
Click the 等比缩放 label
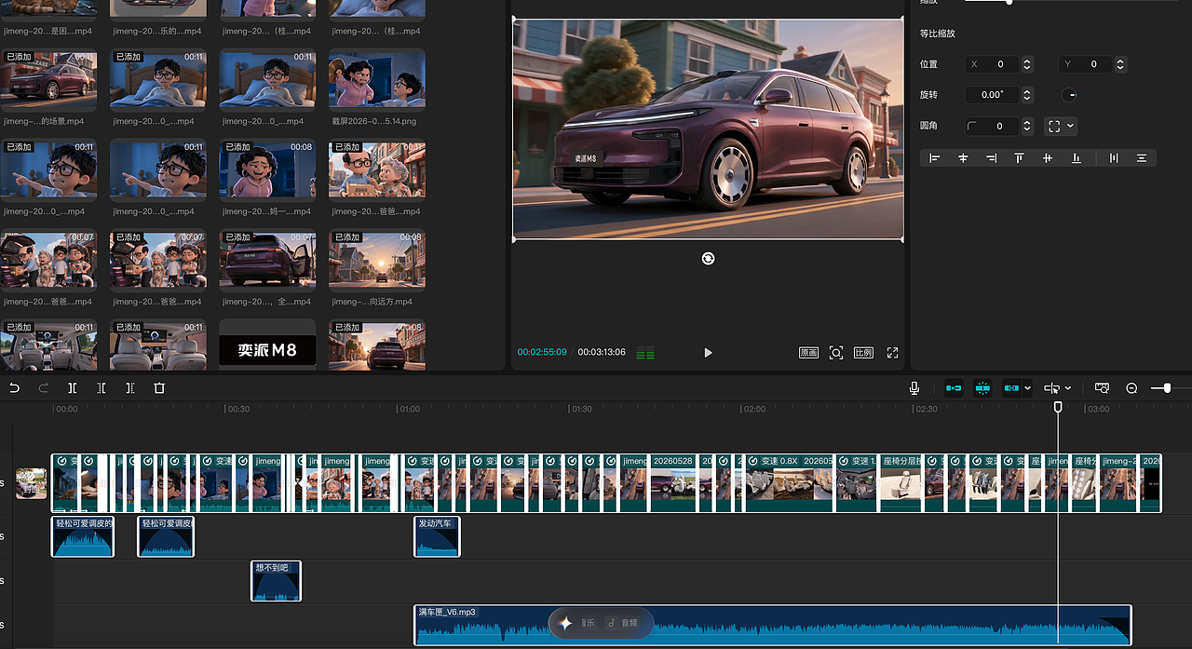point(938,34)
